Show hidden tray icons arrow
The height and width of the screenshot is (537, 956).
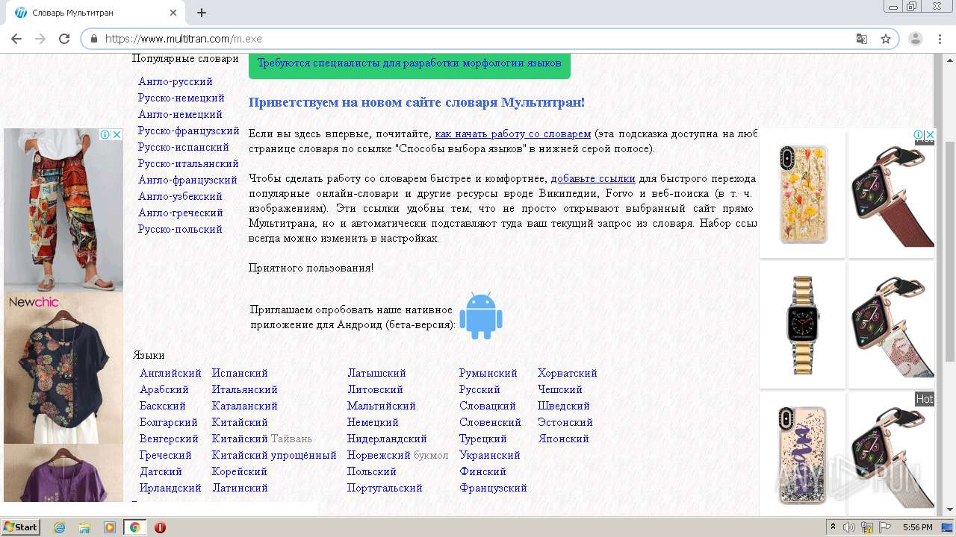pyautogui.click(x=833, y=527)
